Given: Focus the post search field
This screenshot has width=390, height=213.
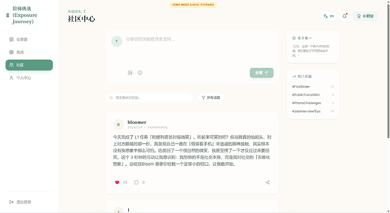Looking at the screenshot, I should tap(149, 98).
